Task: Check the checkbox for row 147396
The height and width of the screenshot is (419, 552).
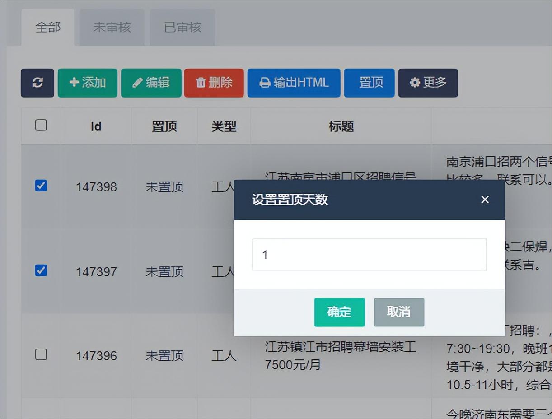Action: [x=41, y=355]
